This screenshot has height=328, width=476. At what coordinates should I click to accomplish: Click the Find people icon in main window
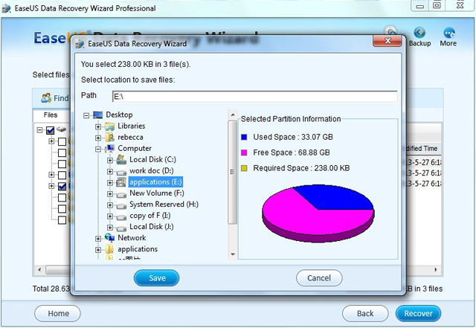pyautogui.click(x=46, y=97)
